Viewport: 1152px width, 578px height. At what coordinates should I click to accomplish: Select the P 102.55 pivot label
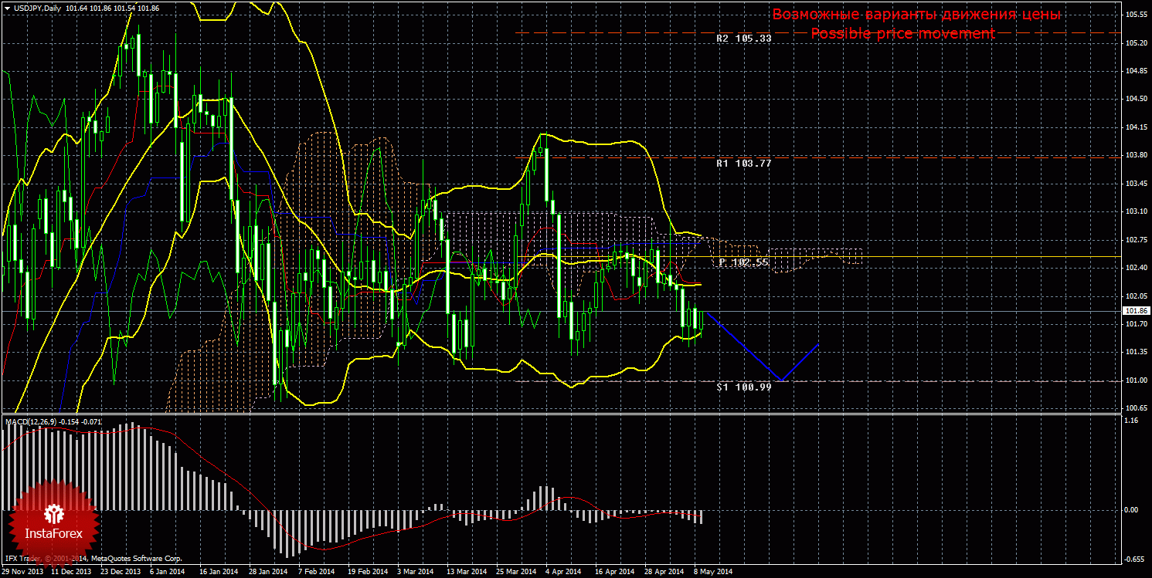tap(743, 262)
